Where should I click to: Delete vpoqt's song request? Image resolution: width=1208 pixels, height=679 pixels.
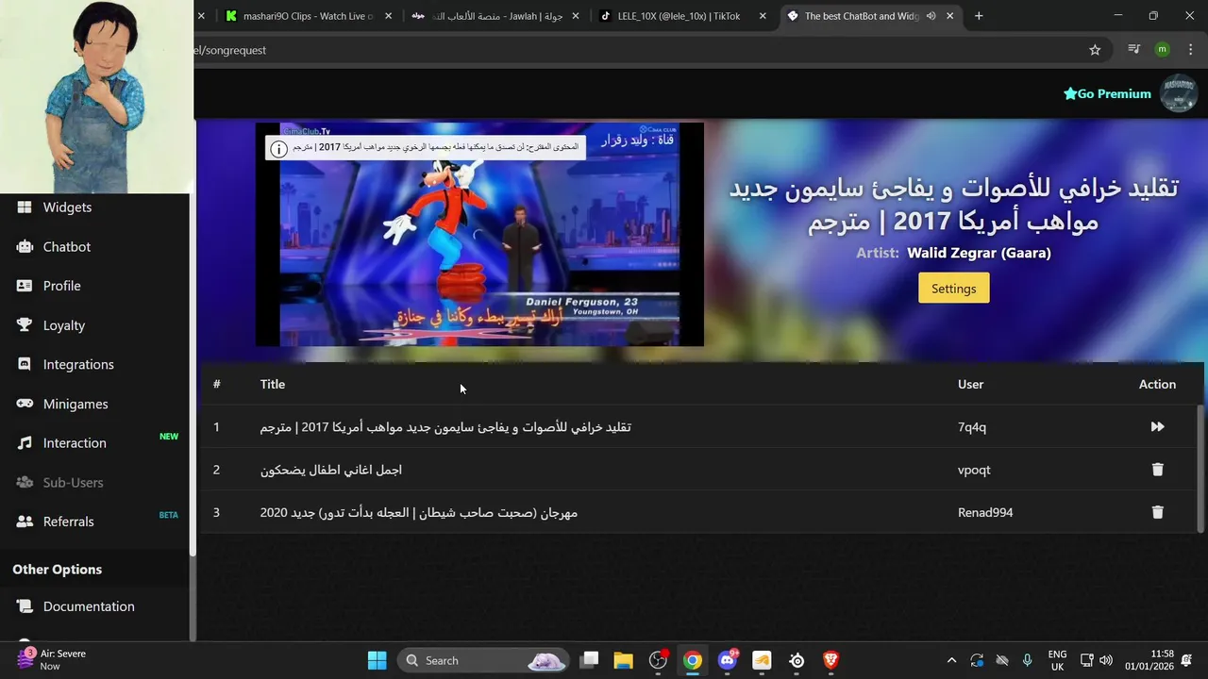pyautogui.click(x=1157, y=470)
